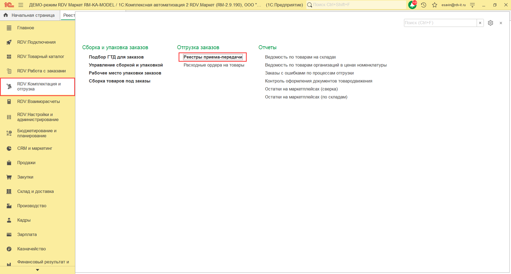Open Реестры приема-передачи

tap(213, 57)
